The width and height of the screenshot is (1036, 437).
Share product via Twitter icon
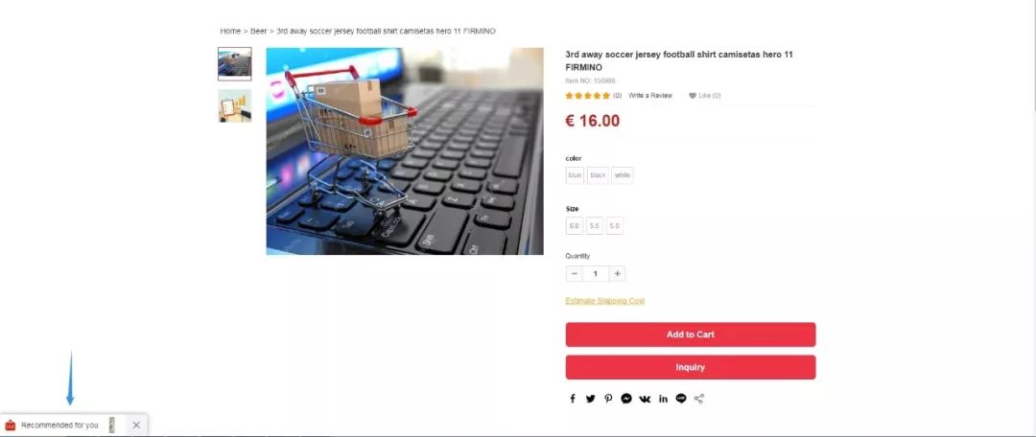[x=591, y=399]
